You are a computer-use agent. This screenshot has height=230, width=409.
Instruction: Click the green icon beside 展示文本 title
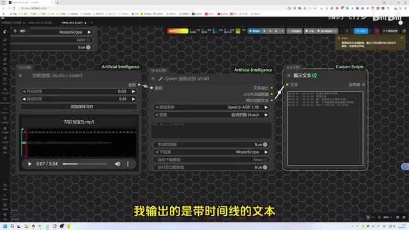[x=314, y=75]
